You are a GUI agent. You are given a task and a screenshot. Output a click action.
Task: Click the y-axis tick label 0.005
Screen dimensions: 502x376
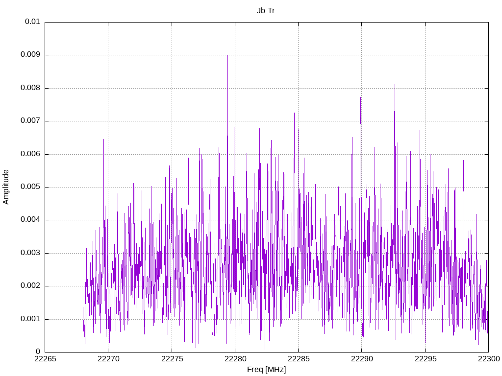[30, 187]
